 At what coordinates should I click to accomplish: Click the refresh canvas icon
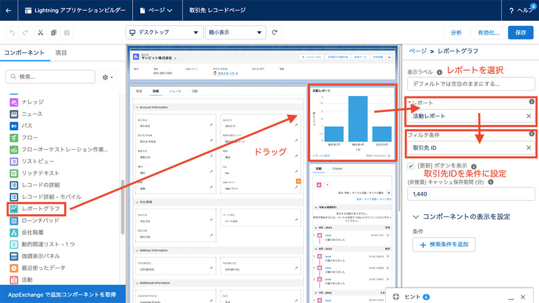point(275,32)
